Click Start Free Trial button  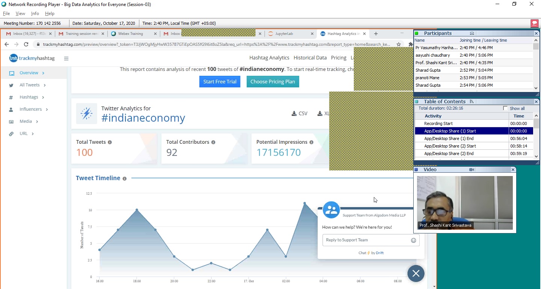click(220, 81)
